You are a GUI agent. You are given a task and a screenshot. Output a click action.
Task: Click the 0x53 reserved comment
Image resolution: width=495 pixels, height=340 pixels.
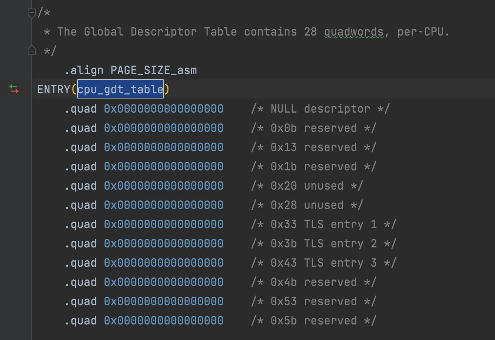coord(313,301)
